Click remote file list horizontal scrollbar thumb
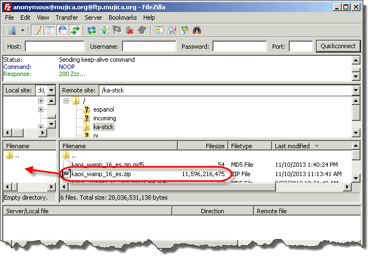Image resolution: width=372 pixels, height=262 pixels. tap(172, 187)
